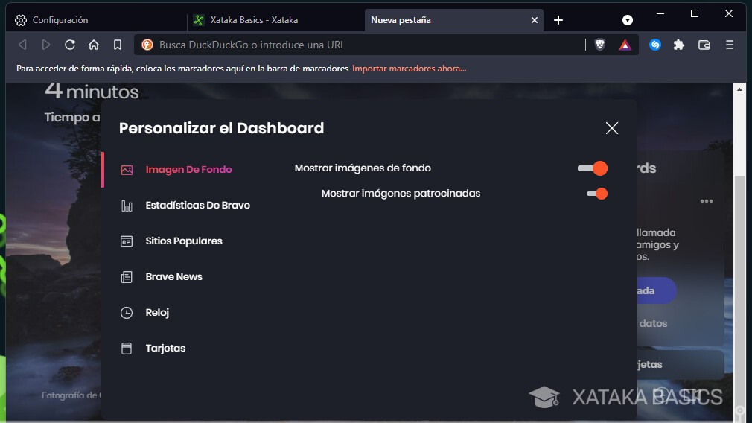Click the DuckDuckGo URL address bar
Viewport: 752px width, 423px height.
[357, 45]
